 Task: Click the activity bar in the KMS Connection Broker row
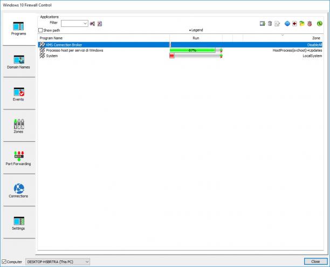[170, 45]
